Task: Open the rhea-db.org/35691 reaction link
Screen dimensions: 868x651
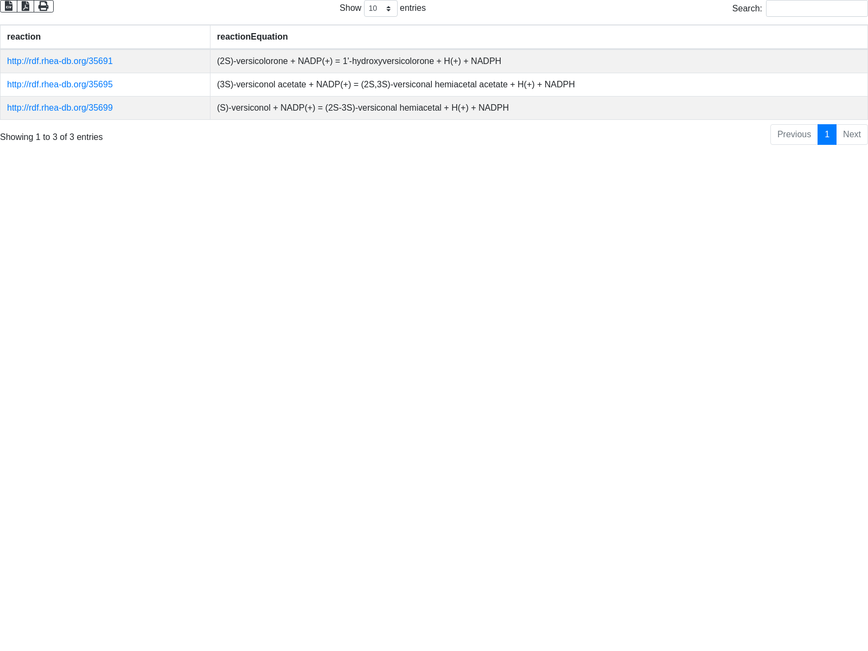Action: click(60, 61)
